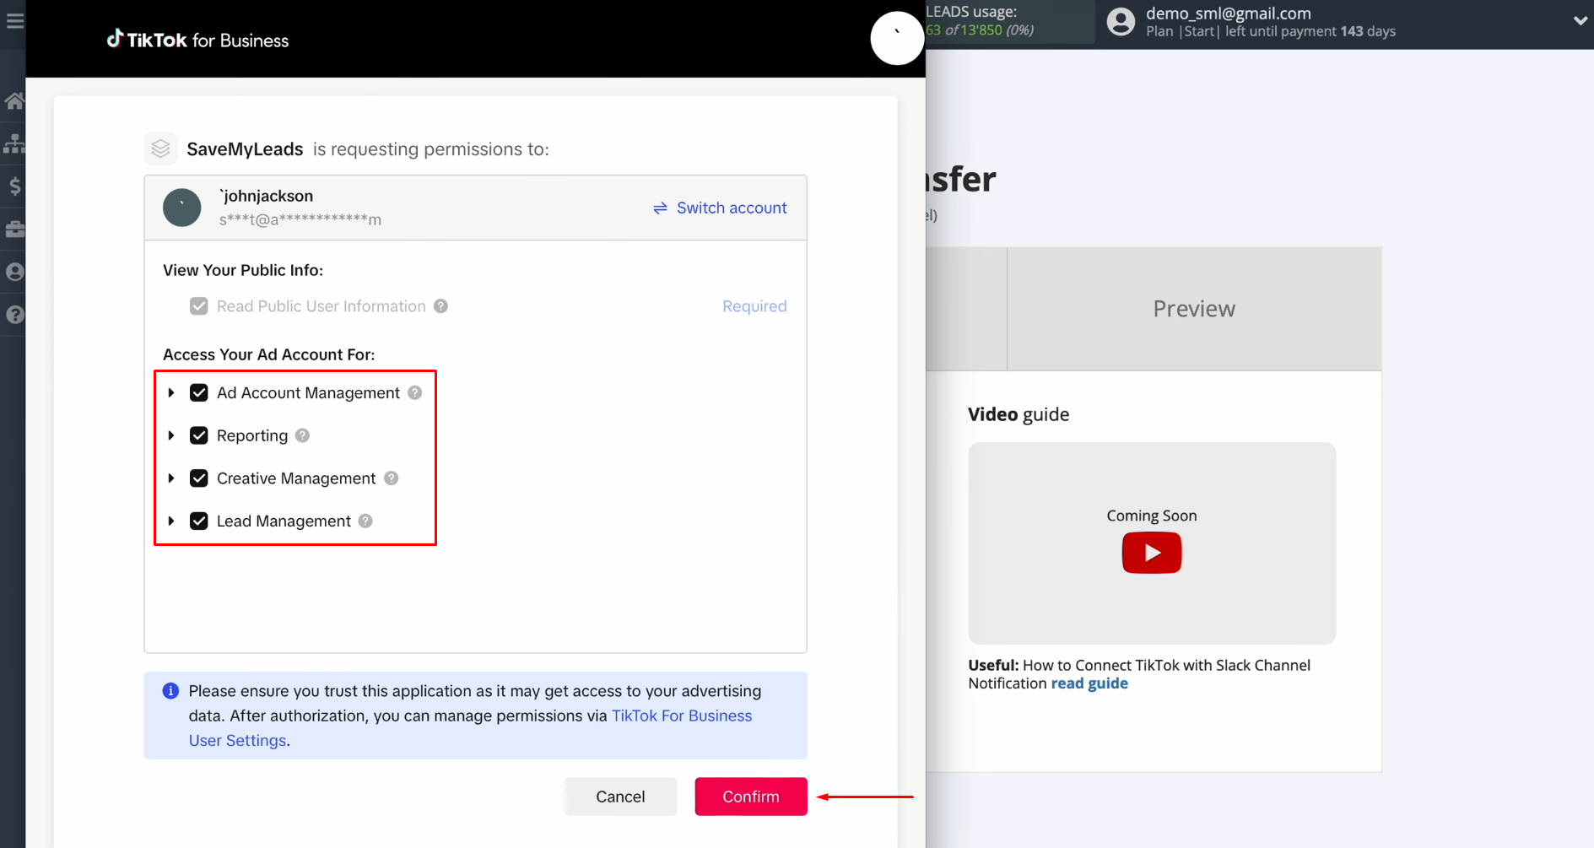1594x848 pixels.
Task: Confirm the permission request
Action: tap(750, 797)
